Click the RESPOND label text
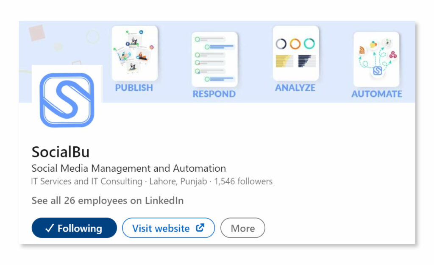Image resolution: width=434 pixels, height=265 pixels. 214,94
